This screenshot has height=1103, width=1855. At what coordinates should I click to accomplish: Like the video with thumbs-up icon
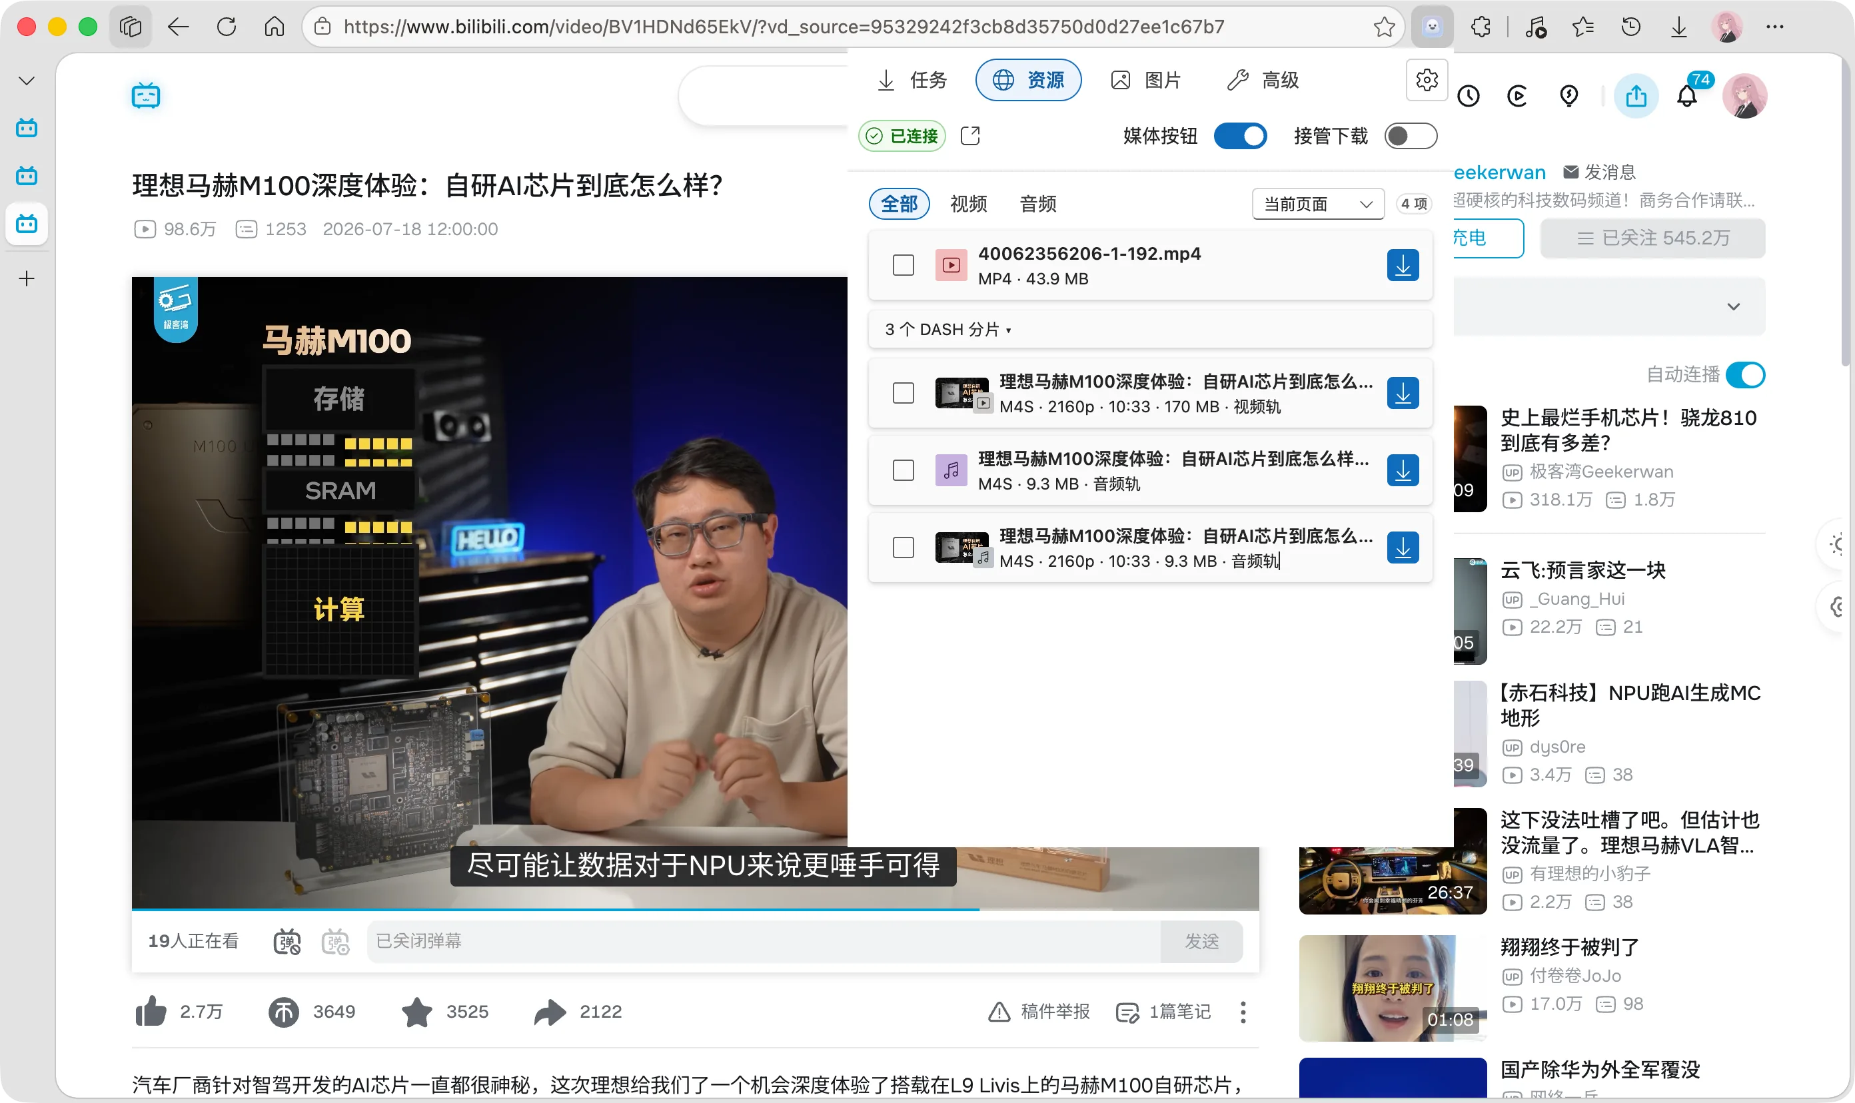pos(151,1012)
